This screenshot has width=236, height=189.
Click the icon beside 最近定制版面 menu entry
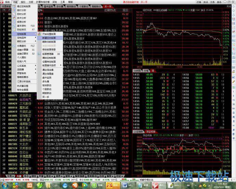click(x=14, y=6)
